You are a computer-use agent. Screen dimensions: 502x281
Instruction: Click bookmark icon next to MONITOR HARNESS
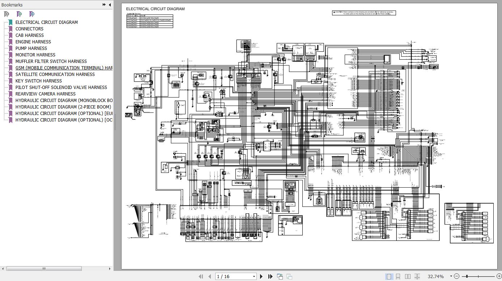coord(10,55)
